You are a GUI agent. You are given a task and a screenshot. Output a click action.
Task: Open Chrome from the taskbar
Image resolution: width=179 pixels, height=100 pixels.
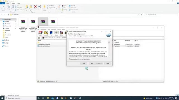pos(62,98)
